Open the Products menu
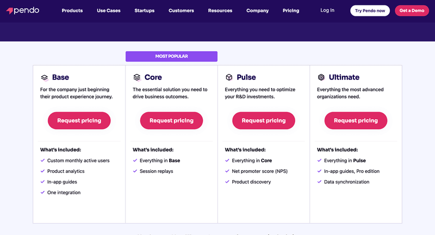 [72, 10]
